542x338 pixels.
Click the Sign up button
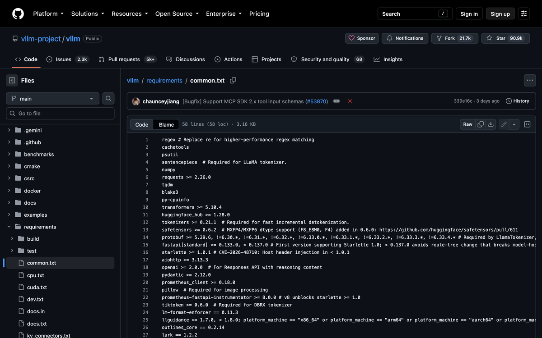click(x=500, y=14)
